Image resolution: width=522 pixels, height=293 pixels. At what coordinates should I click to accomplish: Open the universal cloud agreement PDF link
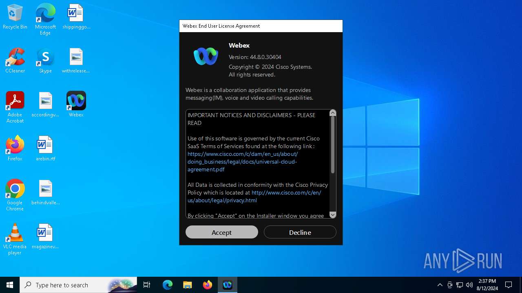pos(243,162)
